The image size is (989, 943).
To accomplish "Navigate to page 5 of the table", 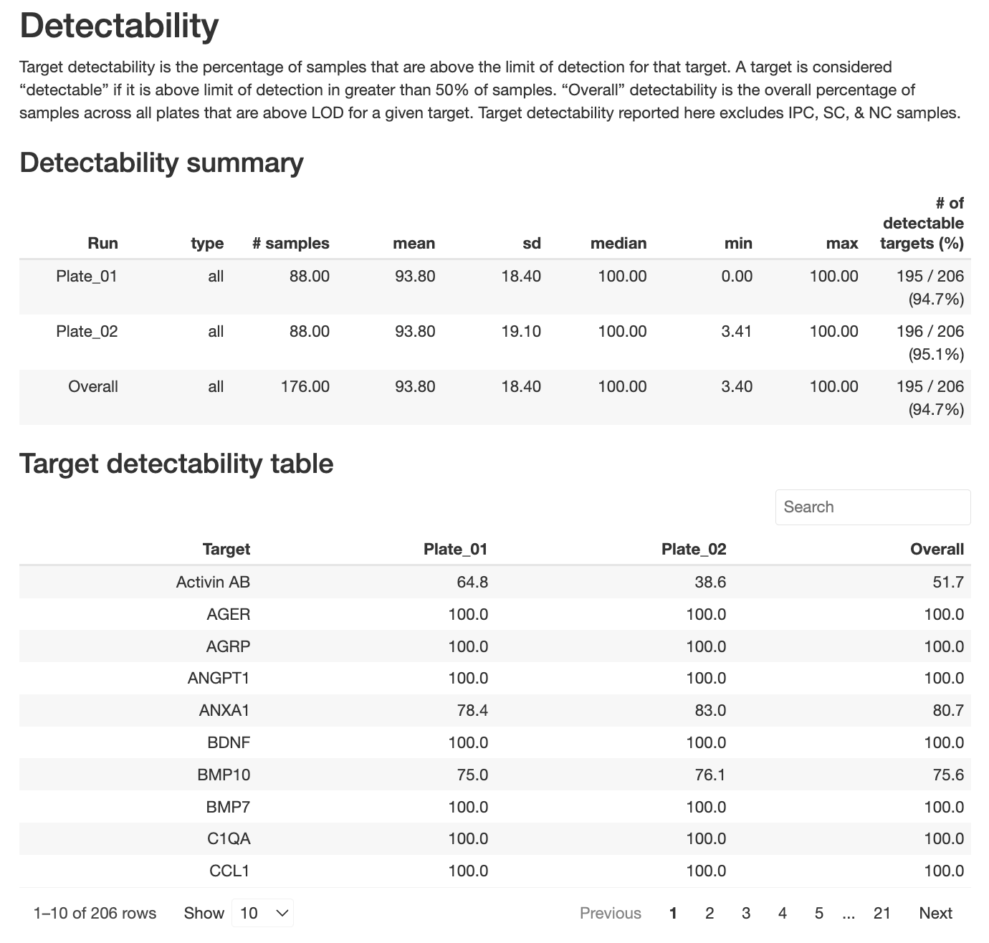I will (x=819, y=913).
